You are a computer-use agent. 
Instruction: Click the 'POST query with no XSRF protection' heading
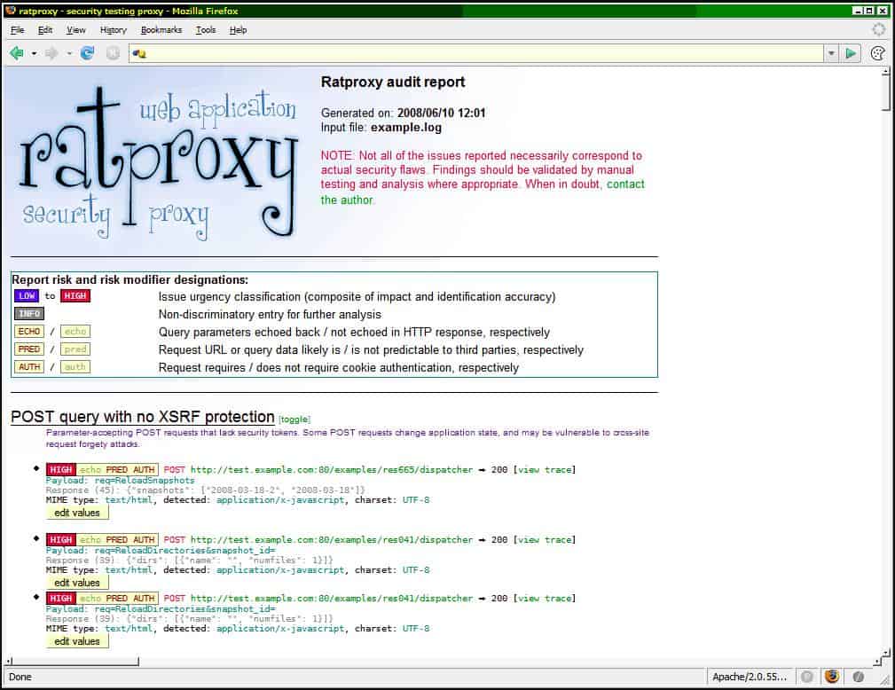point(143,417)
